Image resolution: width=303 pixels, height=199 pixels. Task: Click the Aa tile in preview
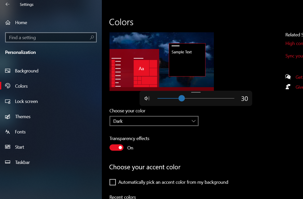click(x=141, y=68)
